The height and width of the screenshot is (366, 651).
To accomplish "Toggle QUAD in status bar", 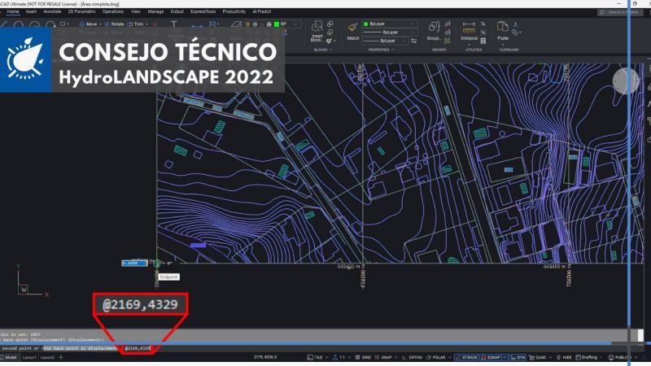I will [538, 357].
